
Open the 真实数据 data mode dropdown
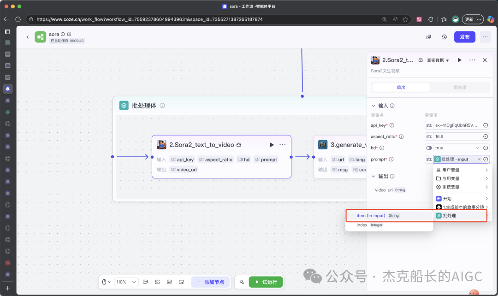pos(438,60)
